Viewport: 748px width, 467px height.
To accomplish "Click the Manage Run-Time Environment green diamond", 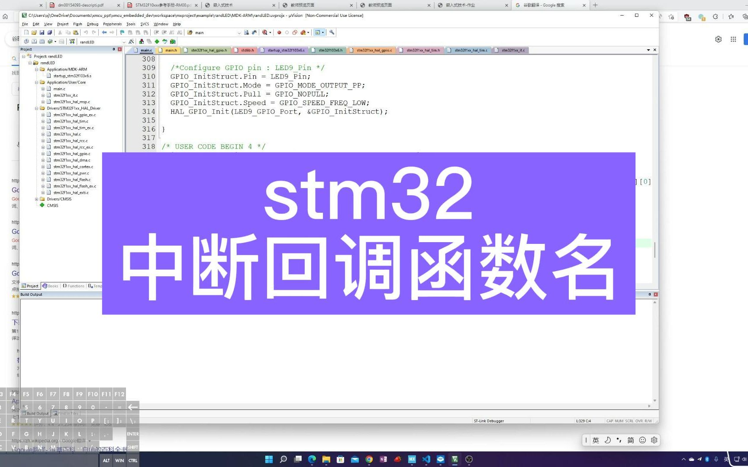I will [157, 42].
